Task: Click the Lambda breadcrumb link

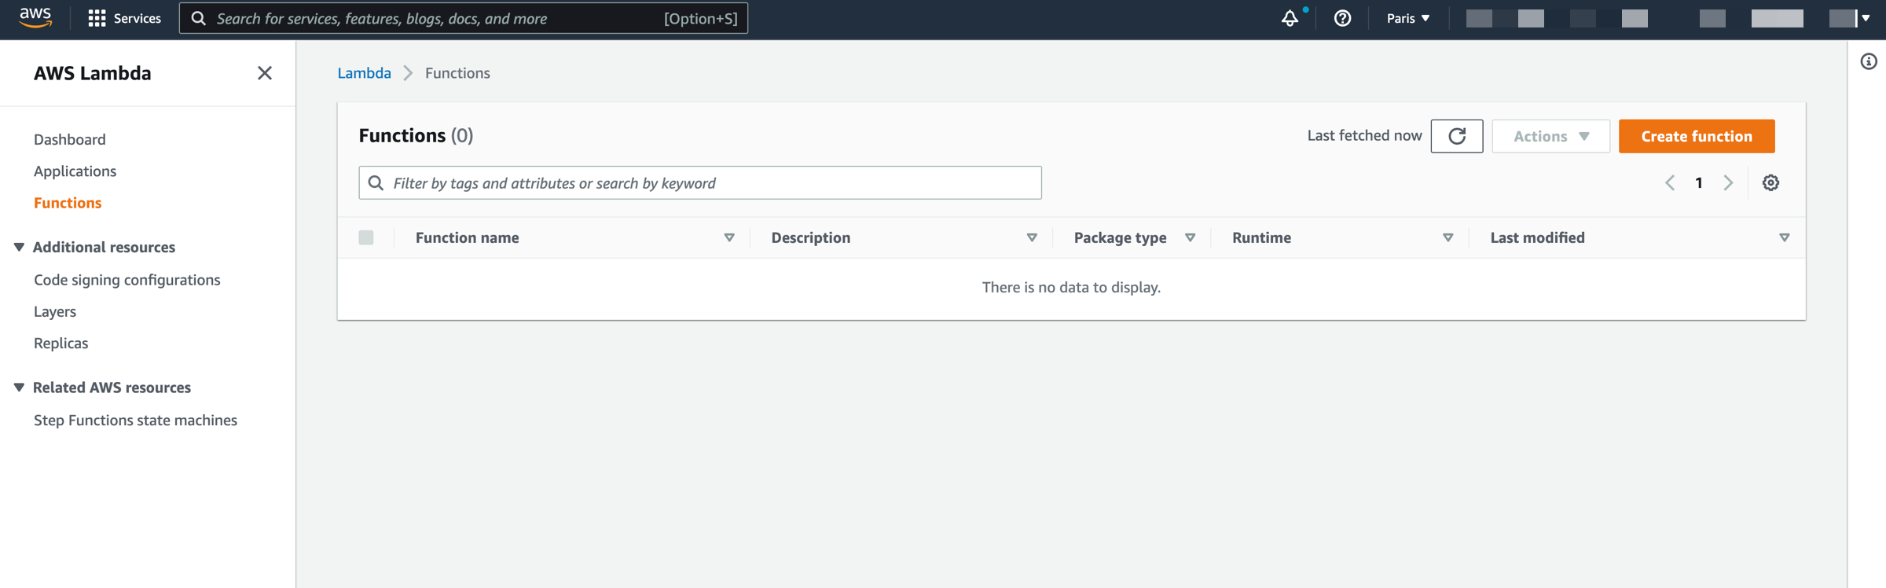Action: click(364, 73)
